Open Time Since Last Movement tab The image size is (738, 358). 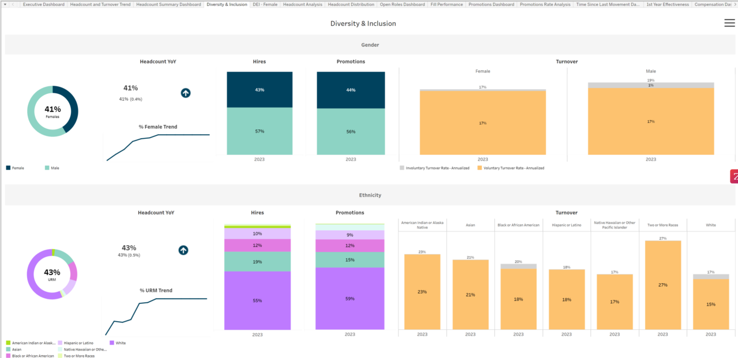[608, 4]
